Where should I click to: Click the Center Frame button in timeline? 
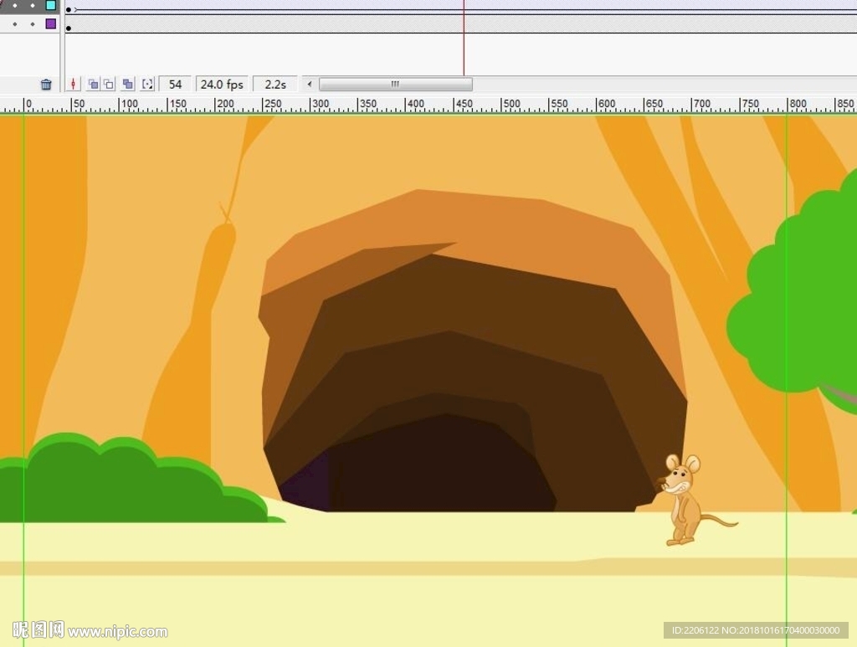click(x=74, y=85)
